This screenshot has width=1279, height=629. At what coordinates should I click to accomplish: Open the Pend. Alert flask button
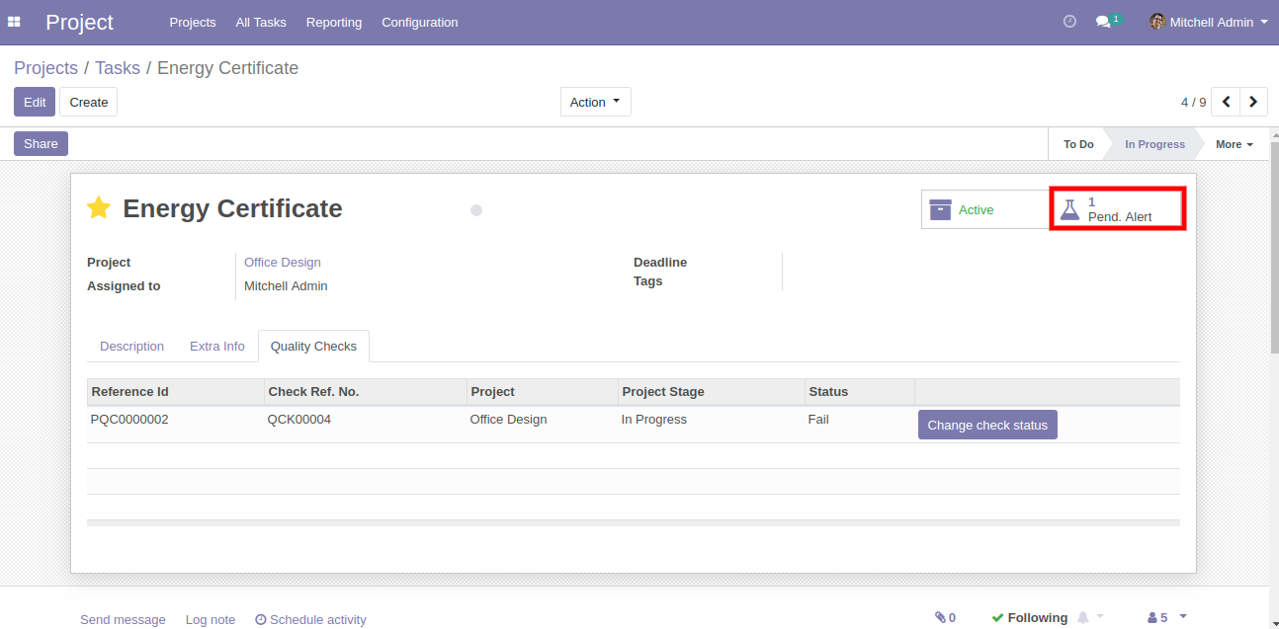1117,209
